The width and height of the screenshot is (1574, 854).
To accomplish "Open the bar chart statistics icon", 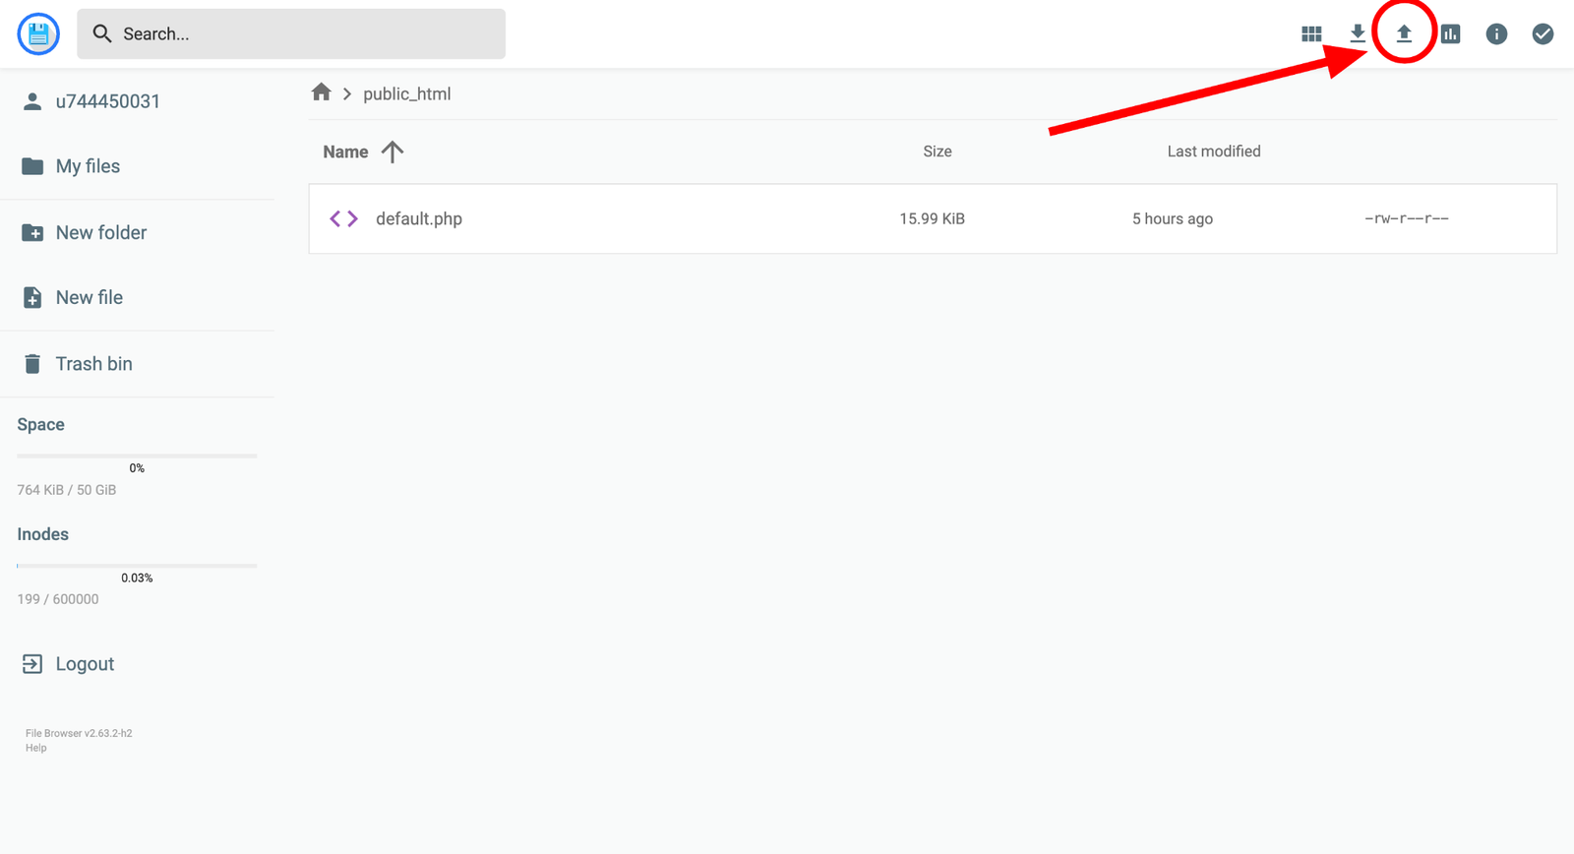I will (1450, 34).
